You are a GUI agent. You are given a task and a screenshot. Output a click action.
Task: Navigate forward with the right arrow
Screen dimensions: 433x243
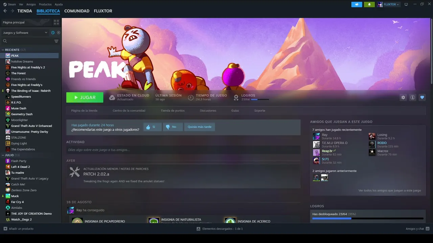coord(12,11)
